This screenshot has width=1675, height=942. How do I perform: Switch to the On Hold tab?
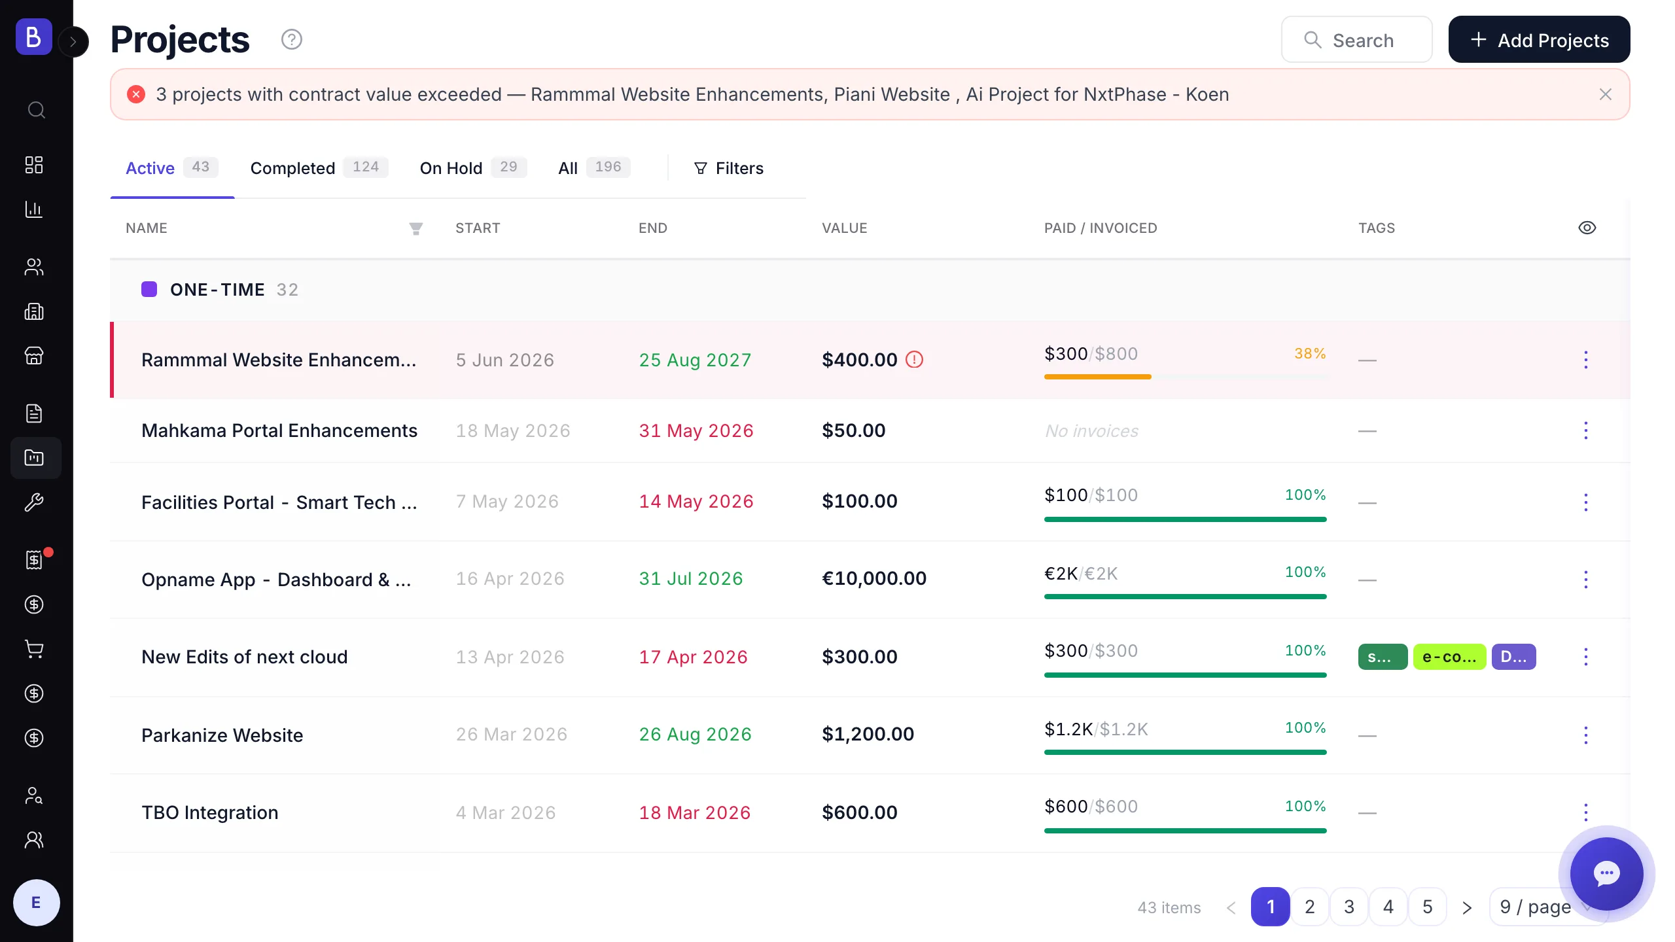(x=473, y=168)
